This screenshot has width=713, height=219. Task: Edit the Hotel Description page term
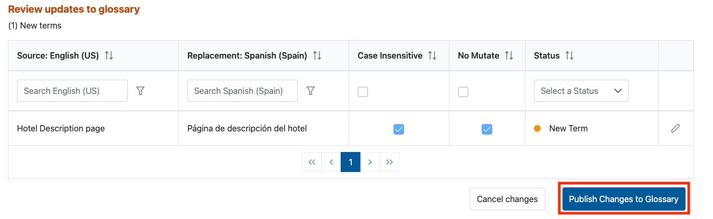[675, 128]
